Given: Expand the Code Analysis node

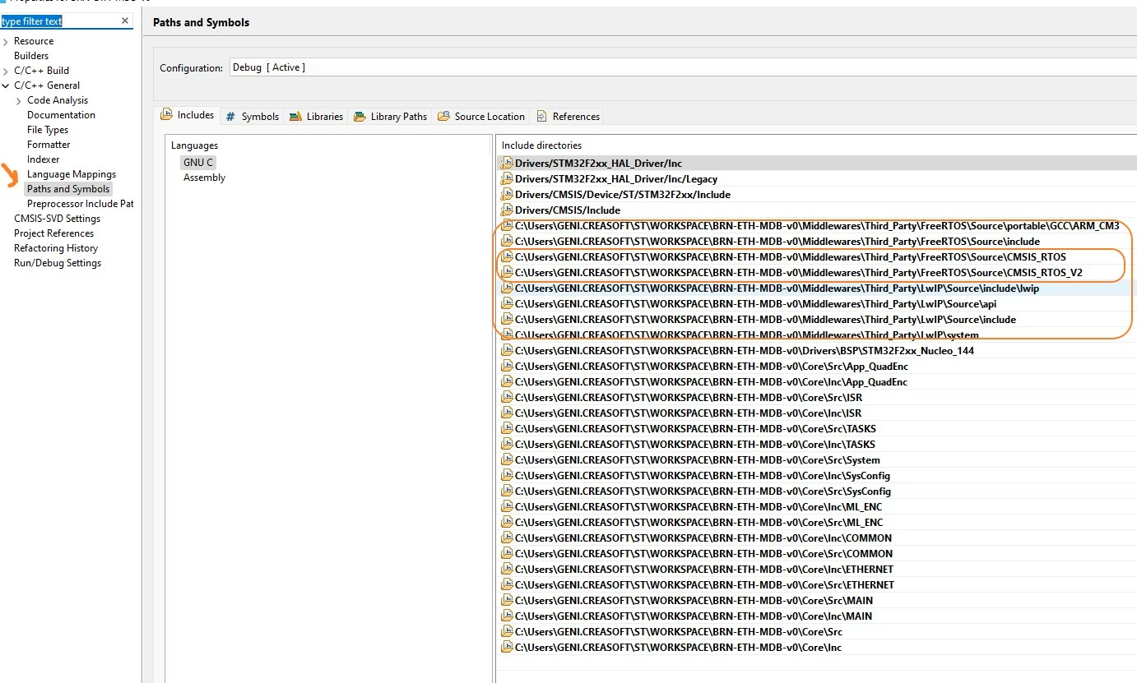Looking at the screenshot, I should pos(19,100).
